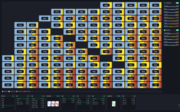Filter by the trips combo row
Viewport: 180px width, 112px height.
(171, 9)
